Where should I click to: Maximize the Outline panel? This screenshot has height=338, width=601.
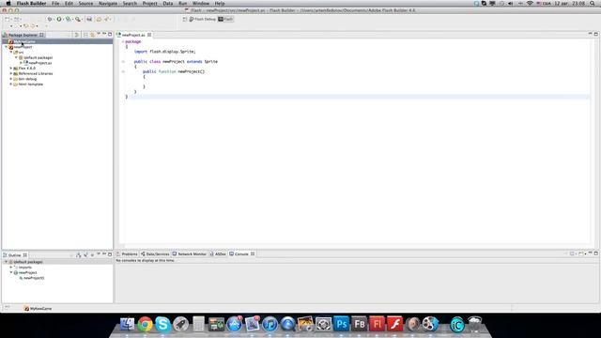[x=110, y=254]
